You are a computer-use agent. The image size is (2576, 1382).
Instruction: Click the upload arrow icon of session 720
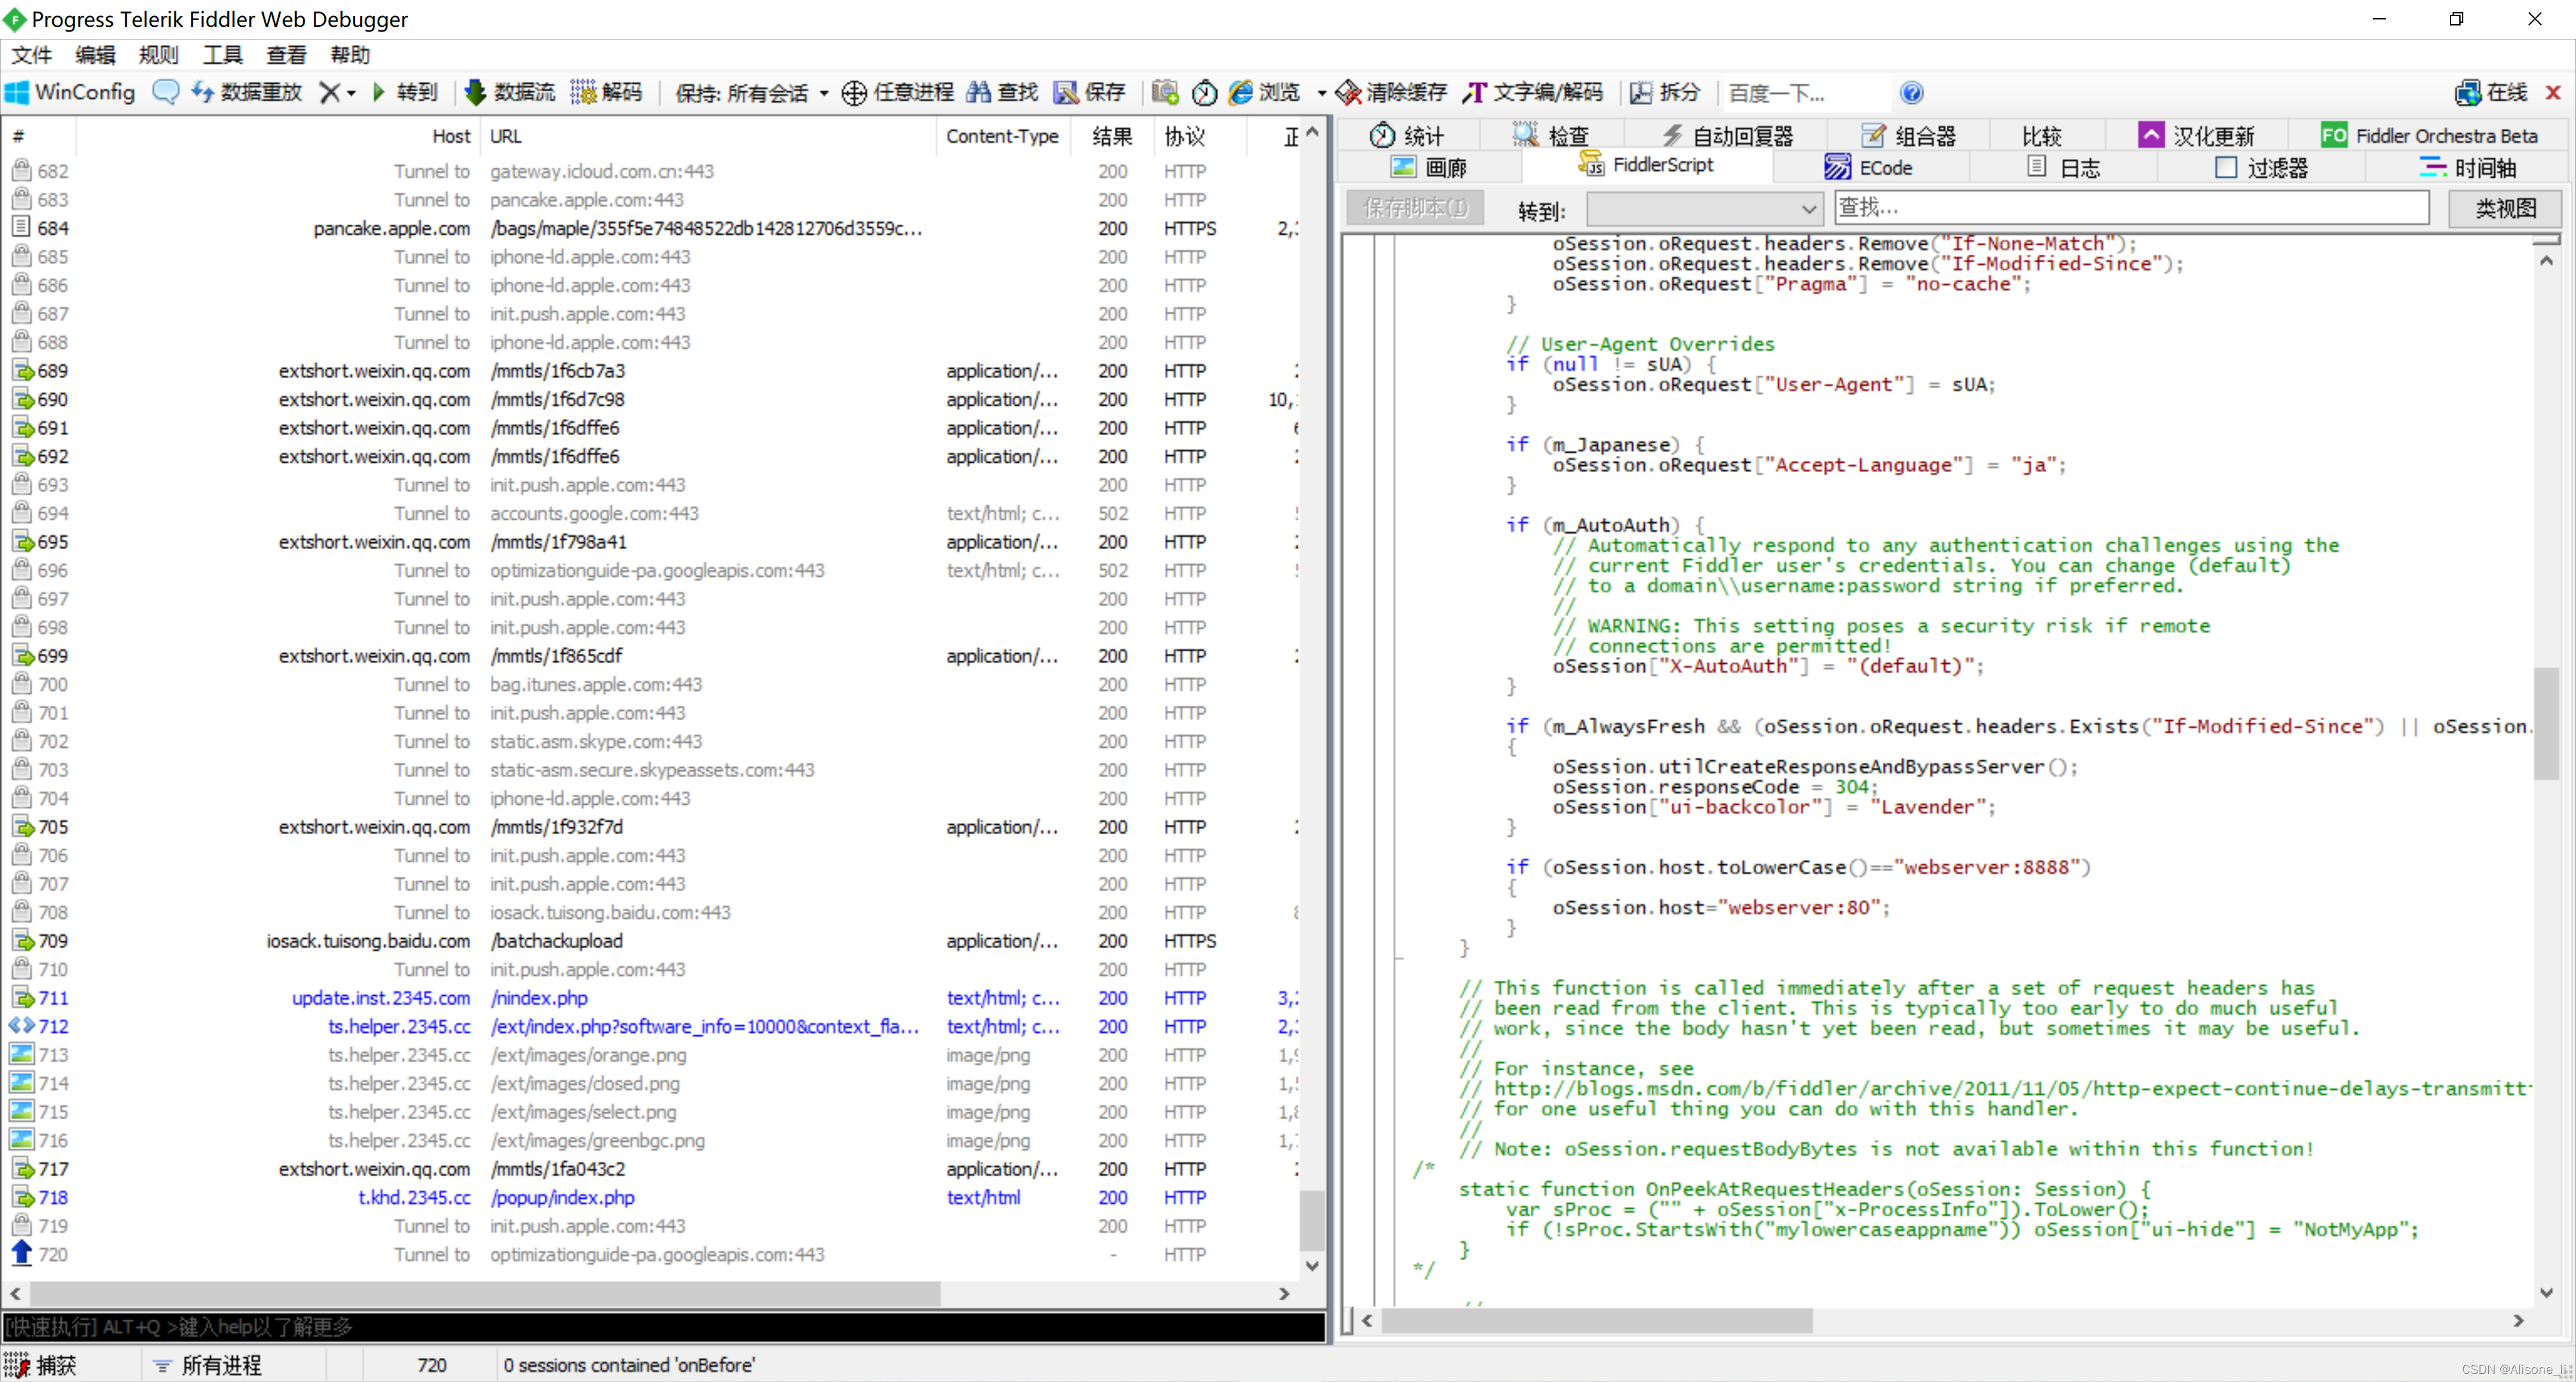pos(21,1252)
